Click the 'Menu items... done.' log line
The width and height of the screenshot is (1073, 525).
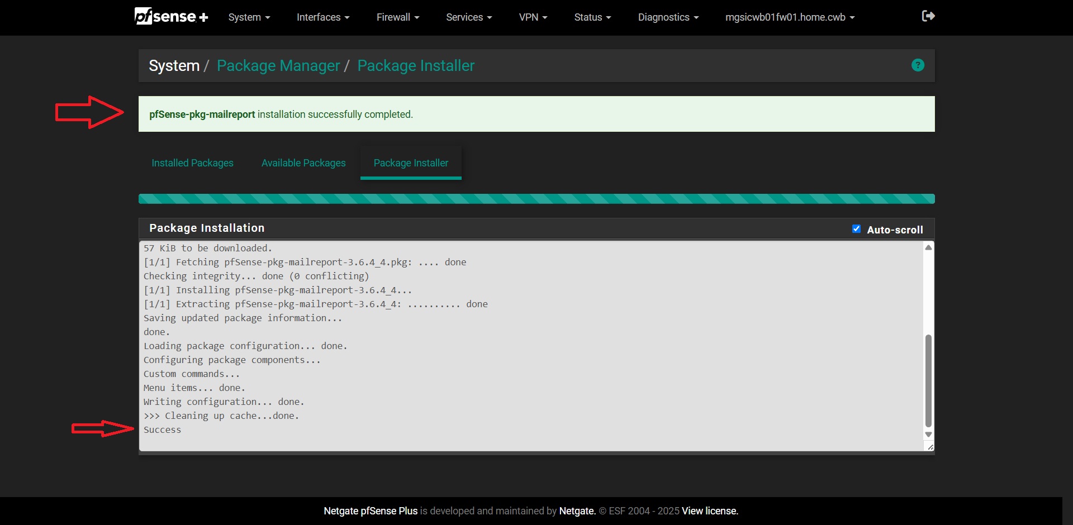coord(194,388)
